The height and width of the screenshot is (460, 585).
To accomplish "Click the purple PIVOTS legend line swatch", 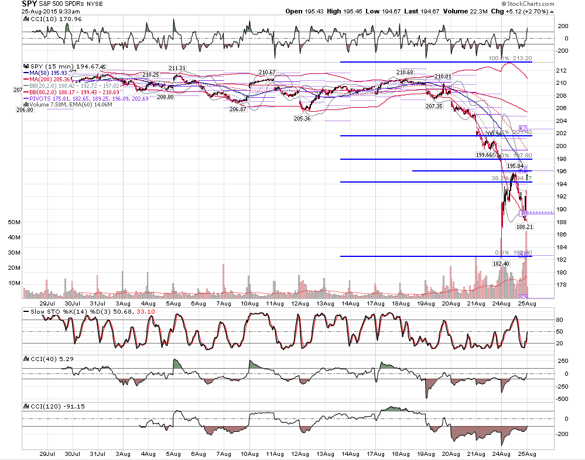I will pyautogui.click(x=26, y=99).
